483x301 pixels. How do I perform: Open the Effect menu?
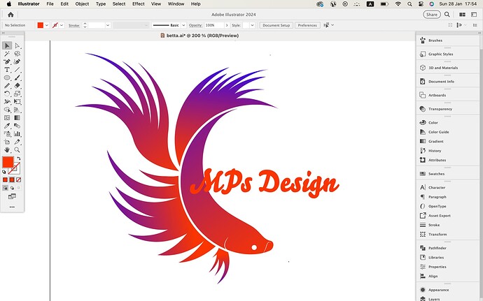pos(139,4)
